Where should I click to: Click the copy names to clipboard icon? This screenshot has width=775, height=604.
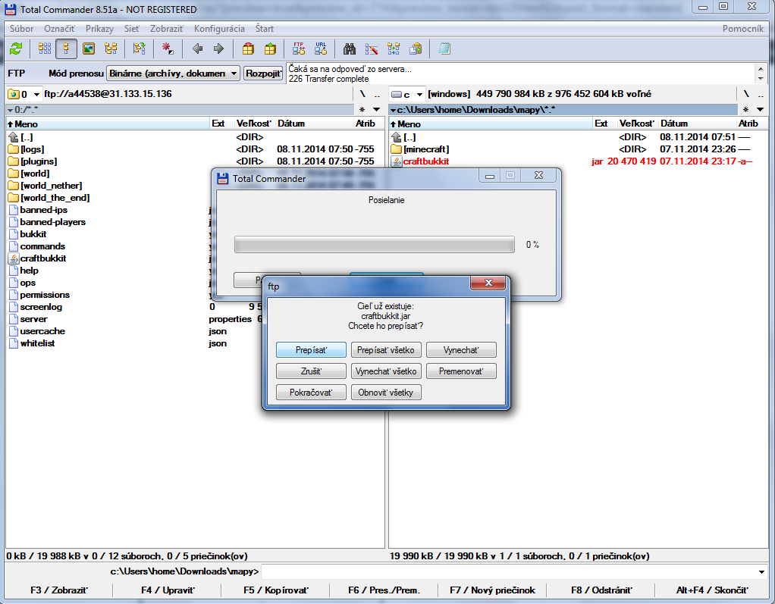(x=416, y=49)
